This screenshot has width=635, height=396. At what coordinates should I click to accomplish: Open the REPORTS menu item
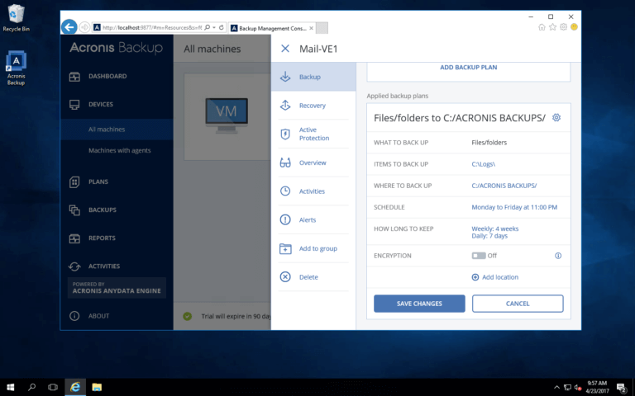102,238
